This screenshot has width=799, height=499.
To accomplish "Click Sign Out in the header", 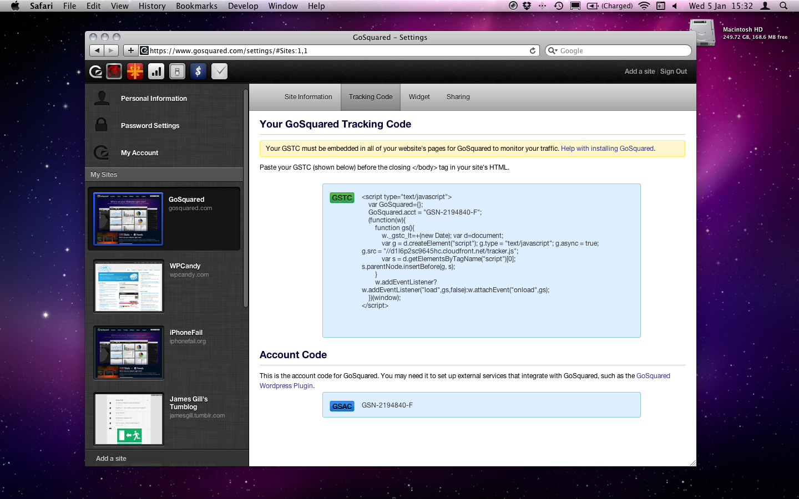I will [674, 72].
